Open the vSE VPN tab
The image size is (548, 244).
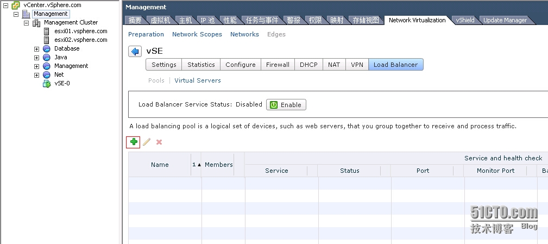pyautogui.click(x=357, y=65)
